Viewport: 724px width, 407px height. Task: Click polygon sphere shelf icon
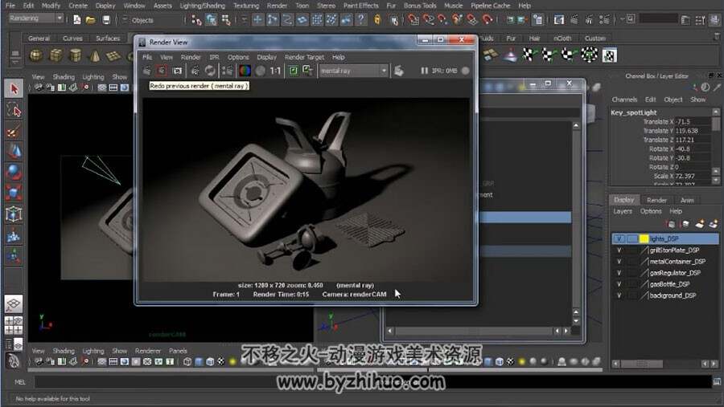pos(36,55)
